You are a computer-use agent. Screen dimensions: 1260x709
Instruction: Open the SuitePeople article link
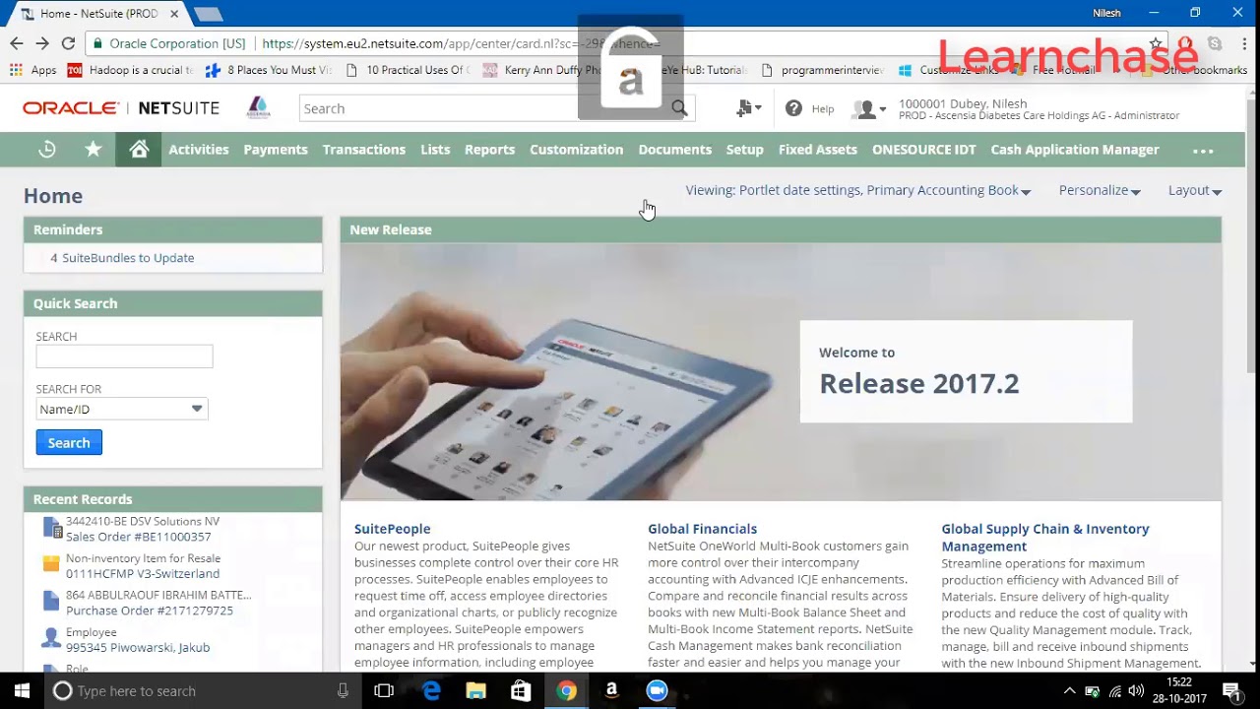click(393, 529)
